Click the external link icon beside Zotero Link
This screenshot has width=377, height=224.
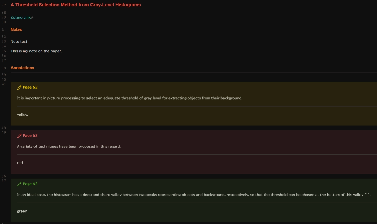pyautogui.click(x=32, y=18)
